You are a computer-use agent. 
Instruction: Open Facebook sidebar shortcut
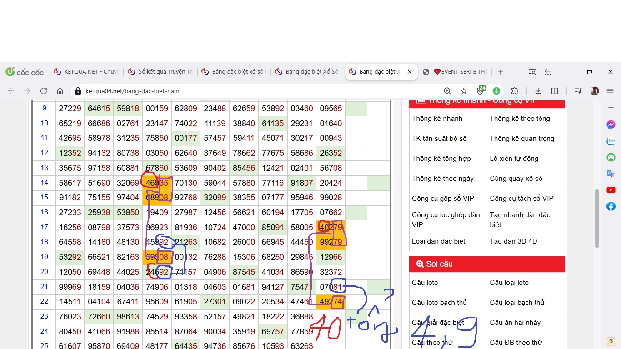tap(611, 206)
